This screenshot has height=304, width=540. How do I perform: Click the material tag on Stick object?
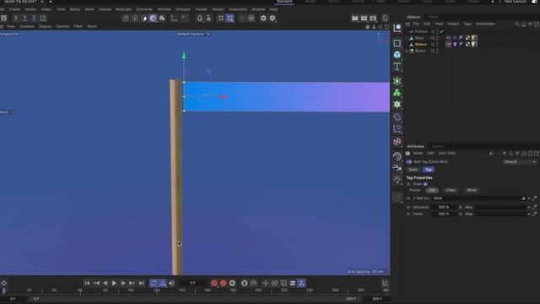474,37
